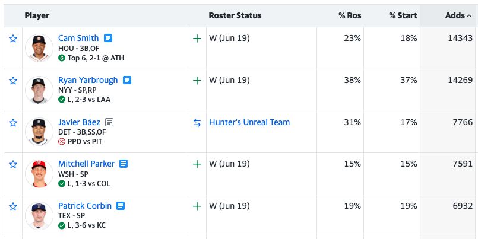The image size is (478, 239).
Task: Open Javier Báez player notes icon
Action: 109,122
